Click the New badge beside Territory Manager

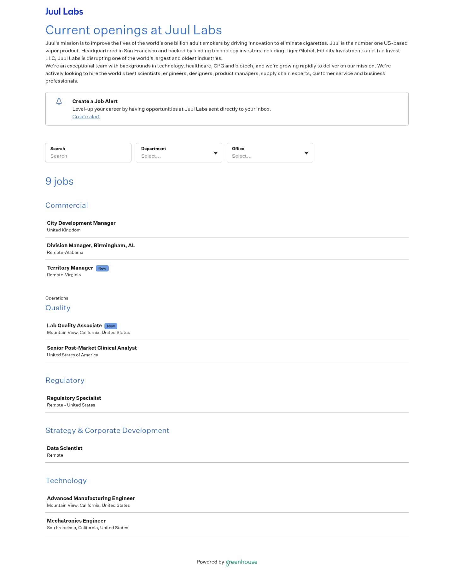102,268
